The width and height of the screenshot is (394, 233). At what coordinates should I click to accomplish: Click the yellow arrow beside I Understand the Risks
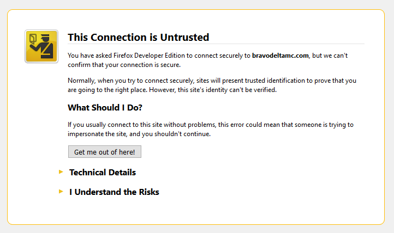point(61,192)
